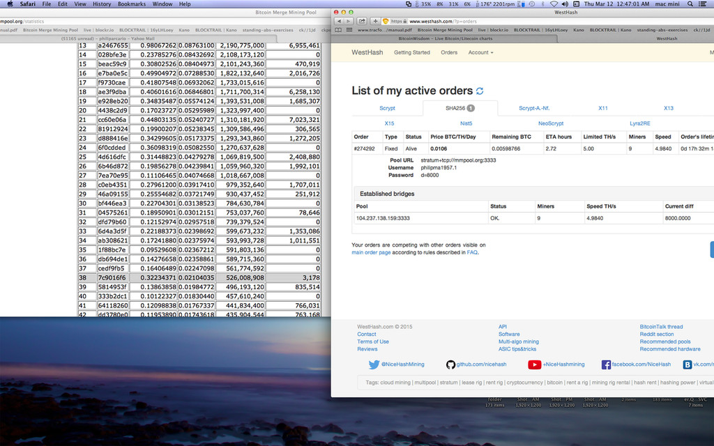The width and height of the screenshot is (714, 446).
Task: Expand the Account dropdown in WestHash navbar
Action: click(x=480, y=52)
